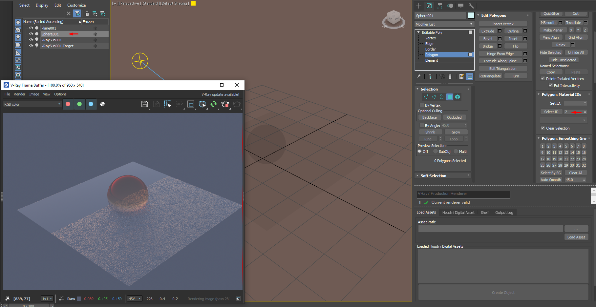The height and width of the screenshot is (307, 596).
Task: Expand the Soft Selection rollout
Action: (433, 176)
